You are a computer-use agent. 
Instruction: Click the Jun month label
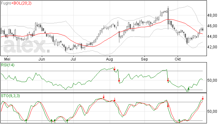point(42,59)
